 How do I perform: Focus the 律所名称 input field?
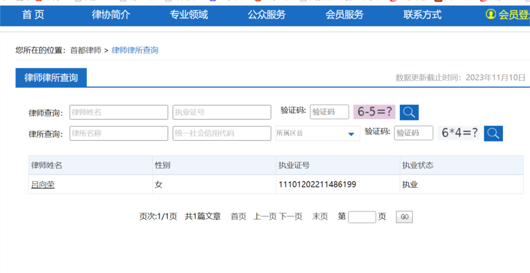point(119,133)
